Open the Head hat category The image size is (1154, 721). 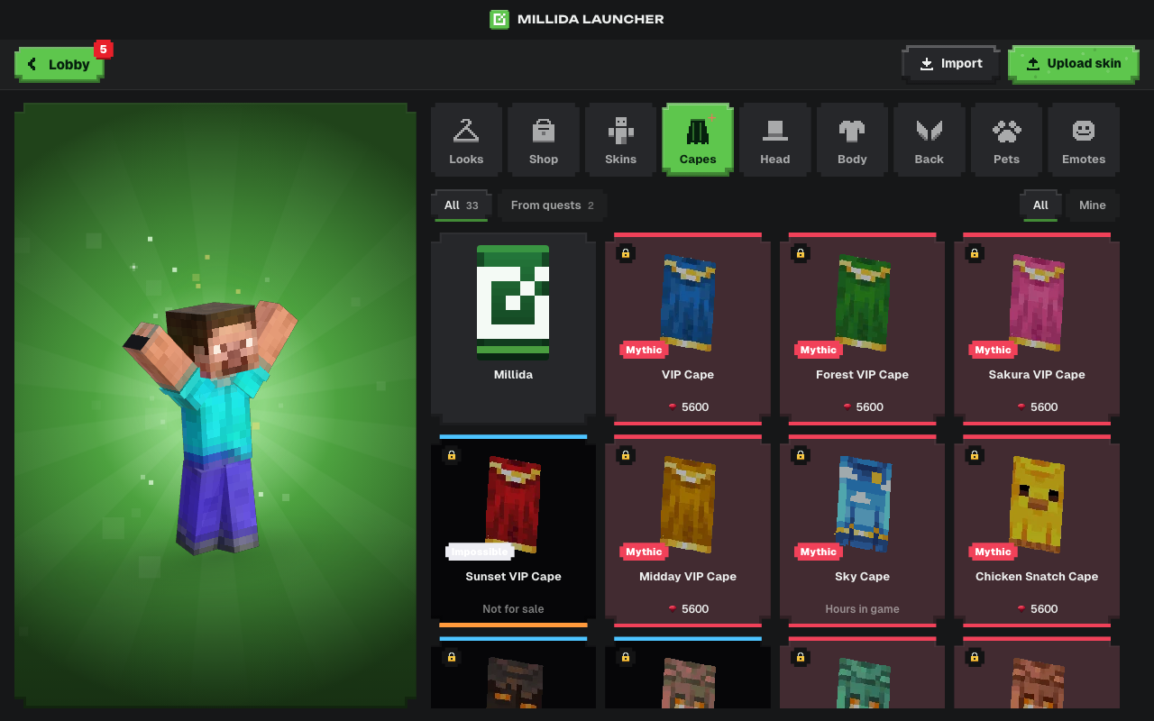[775, 139]
